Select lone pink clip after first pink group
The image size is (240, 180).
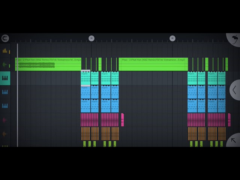pyautogui.click(x=123, y=120)
